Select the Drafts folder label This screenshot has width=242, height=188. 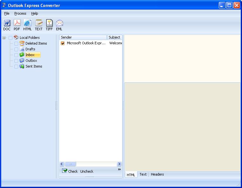[30, 49]
